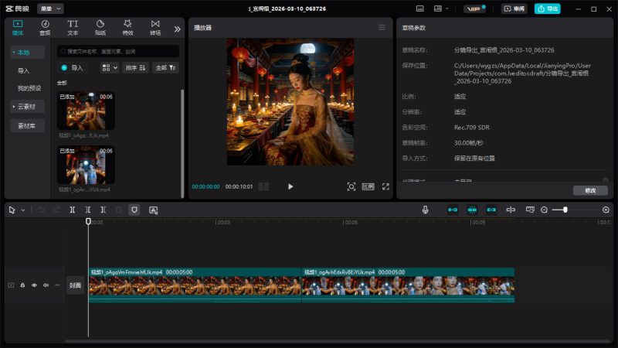Open the 特效 (Effects) panel
This screenshot has width=618, height=348.
[x=127, y=28]
